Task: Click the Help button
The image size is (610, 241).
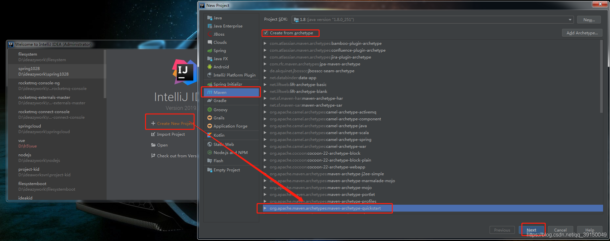Action: 590,230
